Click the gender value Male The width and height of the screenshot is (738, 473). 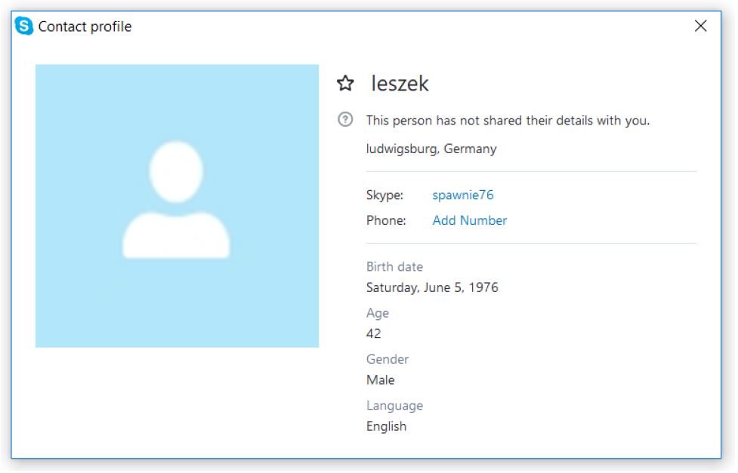pyautogui.click(x=380, y=379)
